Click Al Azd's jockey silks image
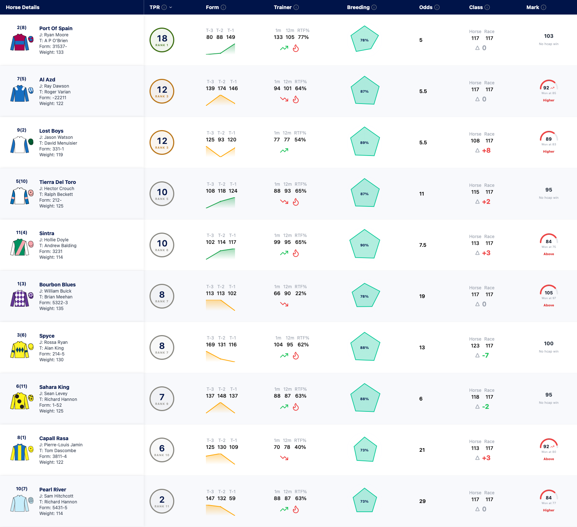 point(20,93)
